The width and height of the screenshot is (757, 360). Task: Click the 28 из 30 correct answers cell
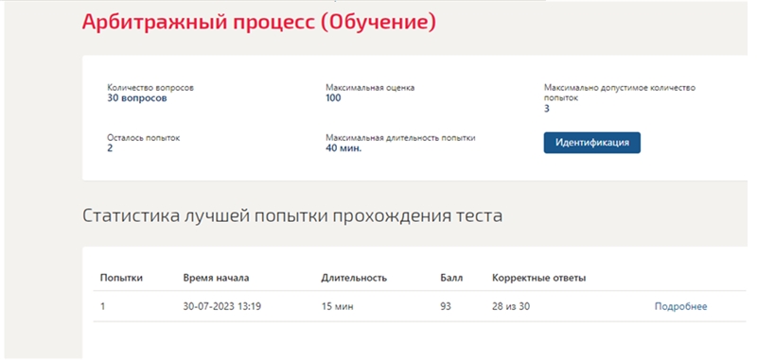(511, 306)
